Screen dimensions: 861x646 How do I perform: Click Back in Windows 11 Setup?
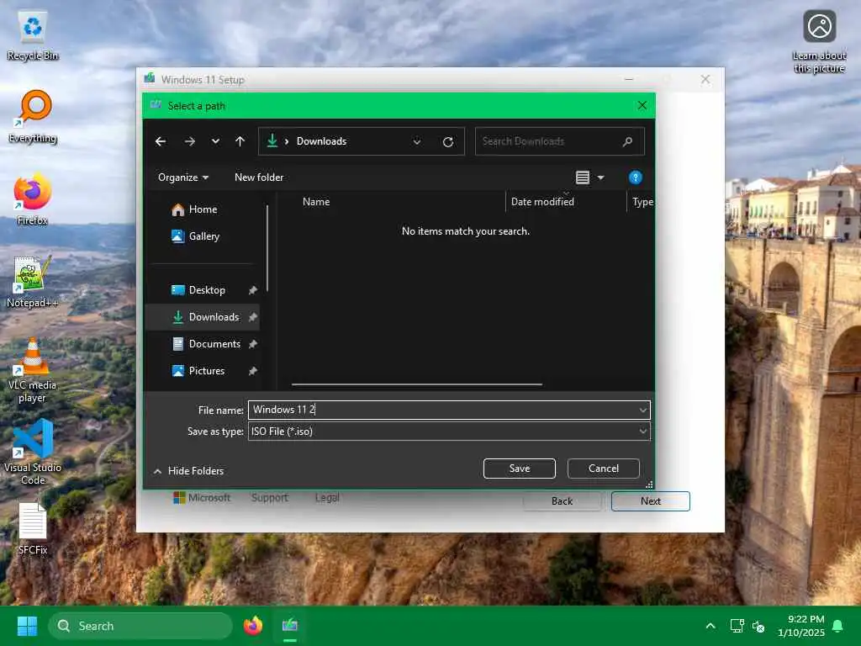(x=563, y=501)
